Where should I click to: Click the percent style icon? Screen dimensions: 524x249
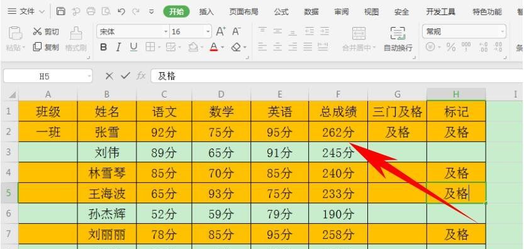point(451,47)
